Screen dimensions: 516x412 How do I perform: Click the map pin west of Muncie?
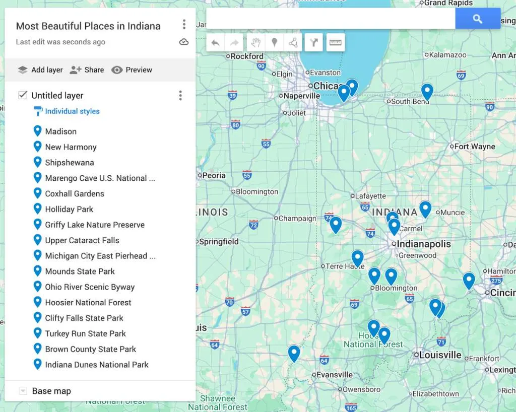425,210
